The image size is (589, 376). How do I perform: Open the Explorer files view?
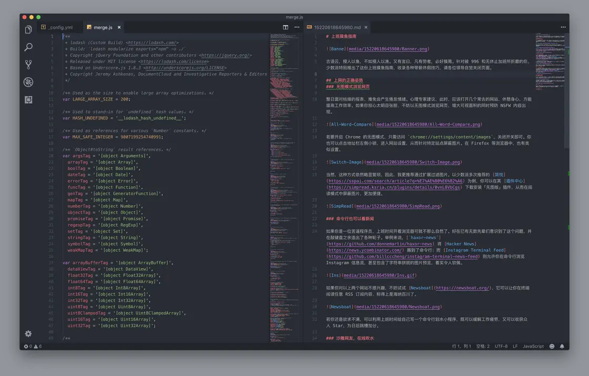(28, 29)
